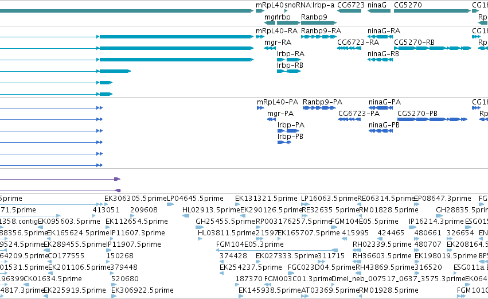This screenshot has height=299, width=488.
Task: Select the mgr-RA transcript label
Action: pos(278,42)
